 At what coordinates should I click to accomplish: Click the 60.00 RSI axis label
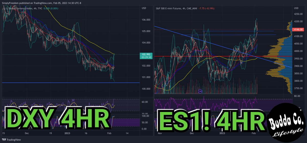pyautogui.click(x=145, y=102)
